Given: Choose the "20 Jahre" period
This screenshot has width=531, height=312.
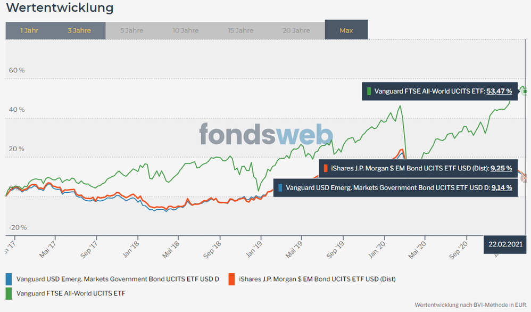Looking at the screenshot, I should tap(296, 30).
